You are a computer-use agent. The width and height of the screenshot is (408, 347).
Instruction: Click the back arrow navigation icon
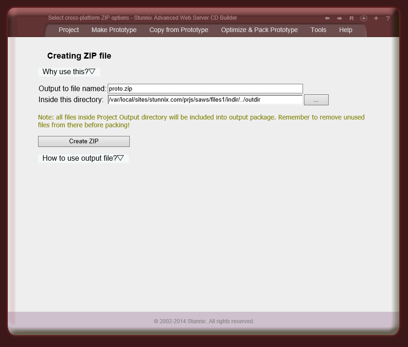[327, 18]
